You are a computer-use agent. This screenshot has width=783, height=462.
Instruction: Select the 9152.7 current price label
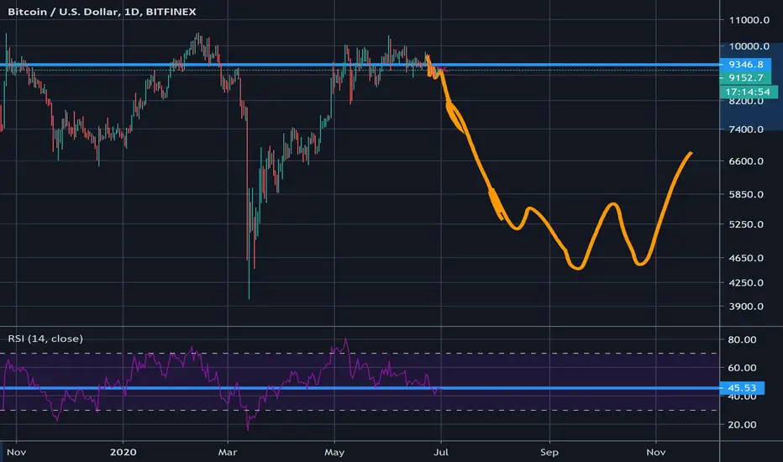[745, 78]
